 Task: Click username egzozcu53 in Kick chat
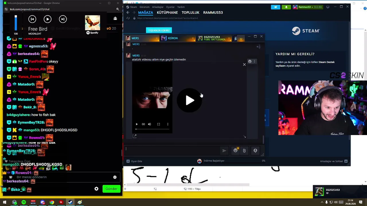coord(38,46)
